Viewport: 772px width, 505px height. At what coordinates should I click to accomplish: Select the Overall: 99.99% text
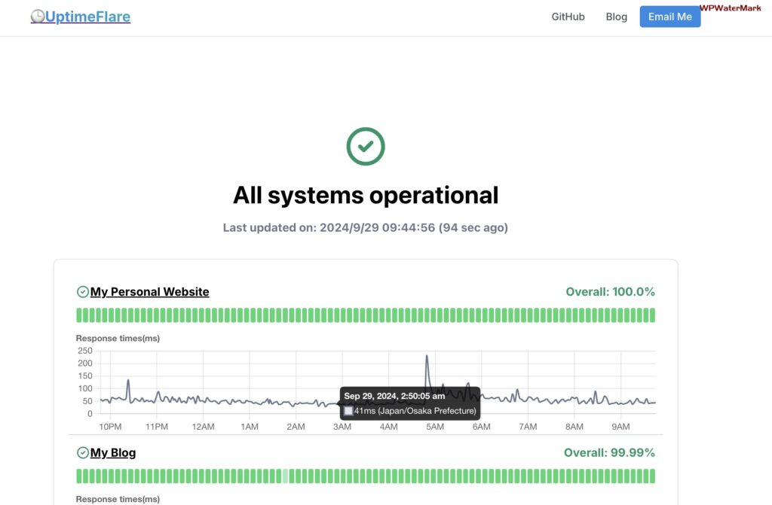pos(609,452)
